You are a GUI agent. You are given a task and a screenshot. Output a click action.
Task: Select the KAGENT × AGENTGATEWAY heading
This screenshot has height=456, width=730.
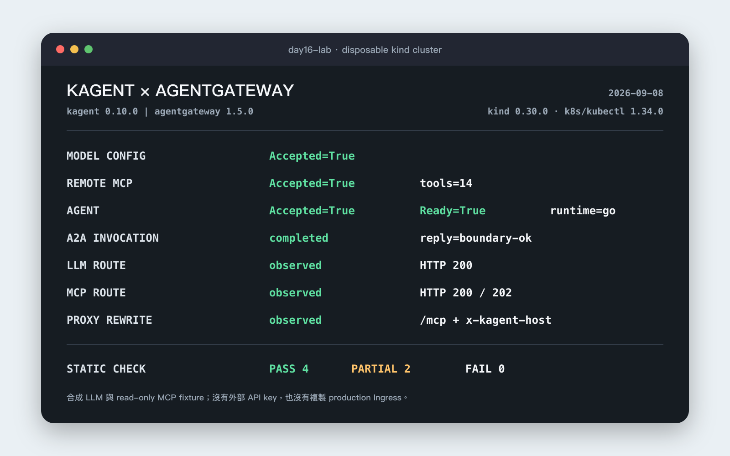tap(180, 91)
